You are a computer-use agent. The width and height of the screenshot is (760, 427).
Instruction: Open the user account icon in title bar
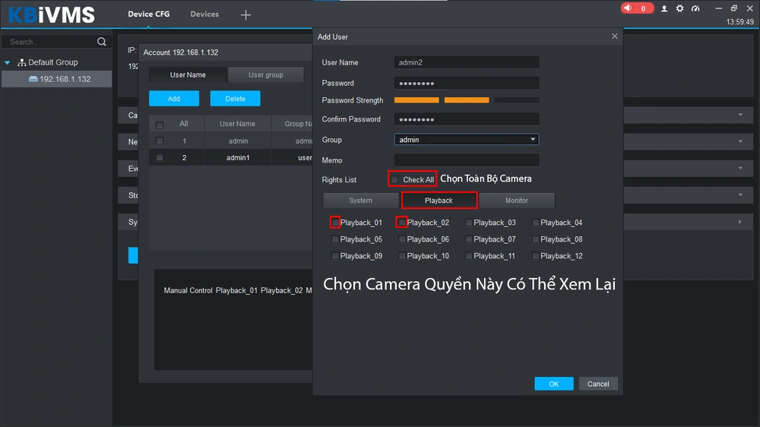click(x=664, y=8)
